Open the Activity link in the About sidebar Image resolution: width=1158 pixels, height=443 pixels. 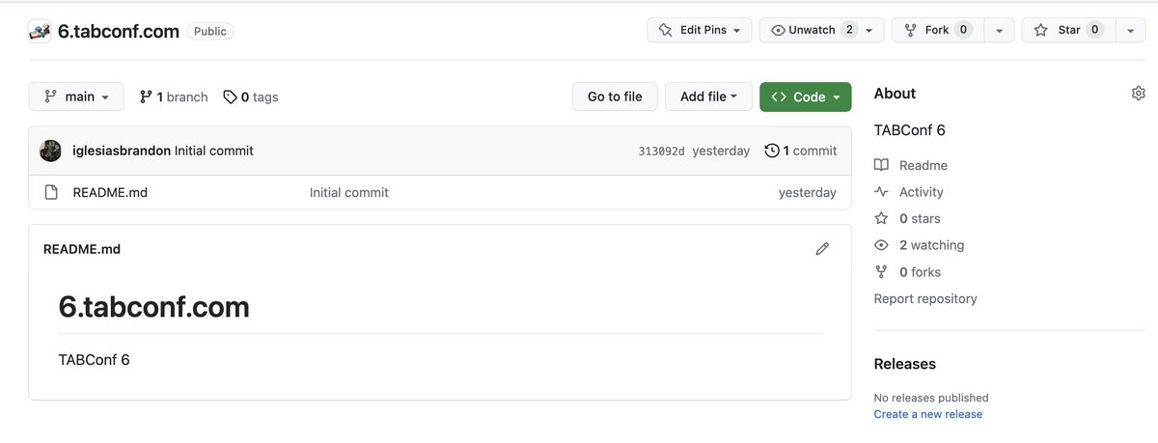tap(909, 192)
